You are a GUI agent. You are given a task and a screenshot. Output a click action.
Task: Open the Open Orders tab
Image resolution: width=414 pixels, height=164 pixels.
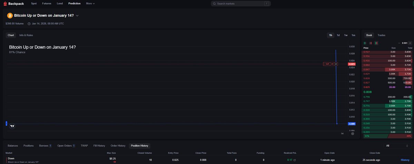(x=66, y=146)
